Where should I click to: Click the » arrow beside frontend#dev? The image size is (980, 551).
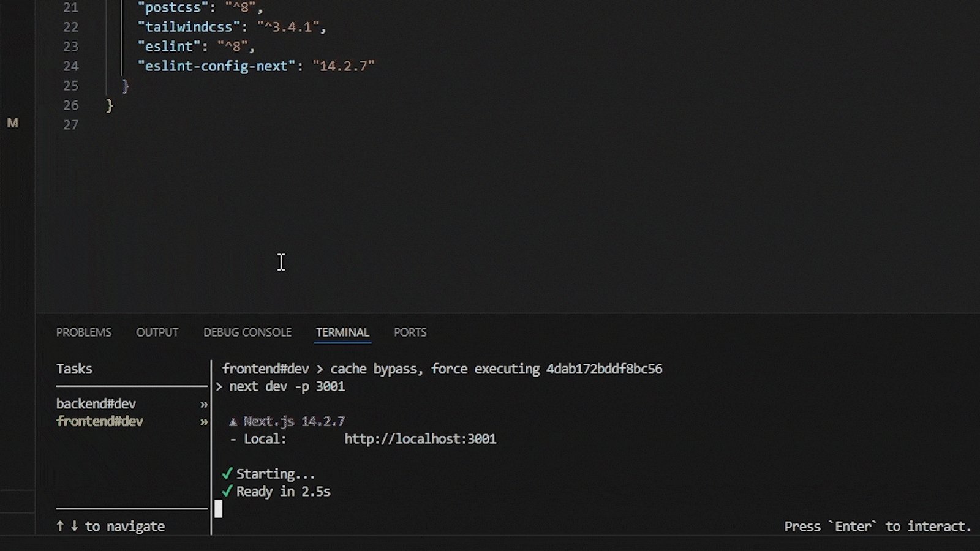(204, 422)
